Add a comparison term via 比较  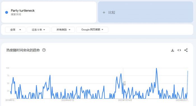click(x=146, y=12)
